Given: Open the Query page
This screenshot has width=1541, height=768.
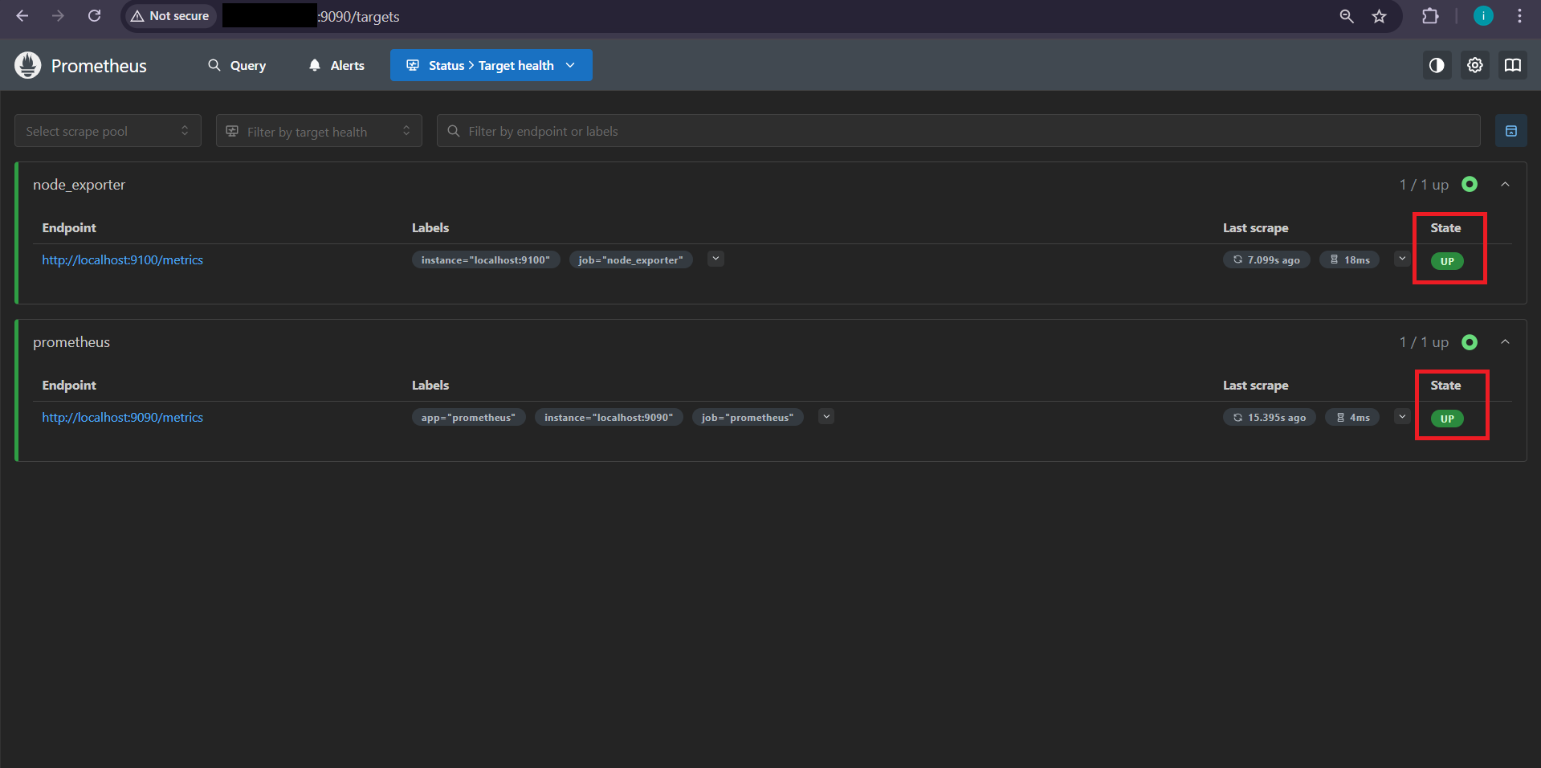Looking at the screenshot, I should [237, 65].
